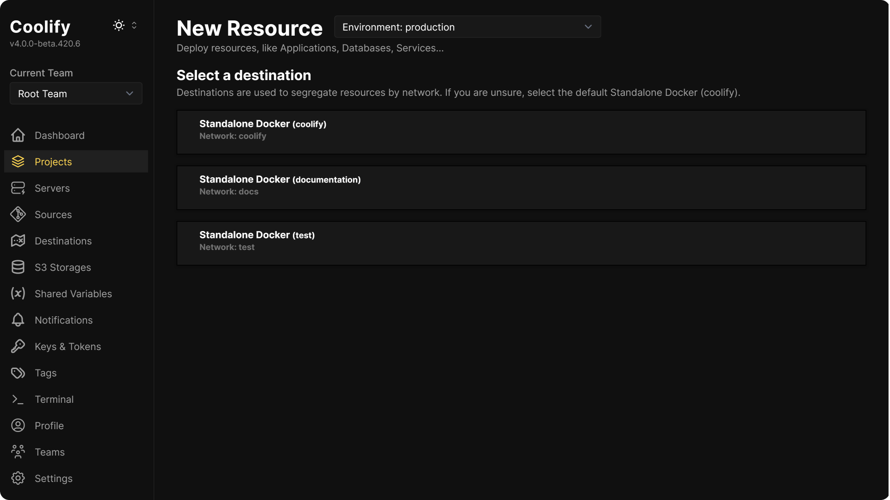Click the Settings gear icon

coord(18,478)
